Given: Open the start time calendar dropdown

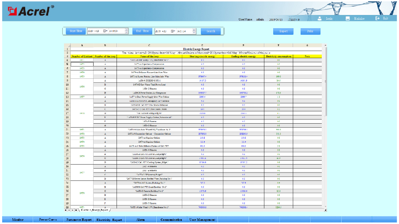Looking at the screenshot, I should point(106,31).
